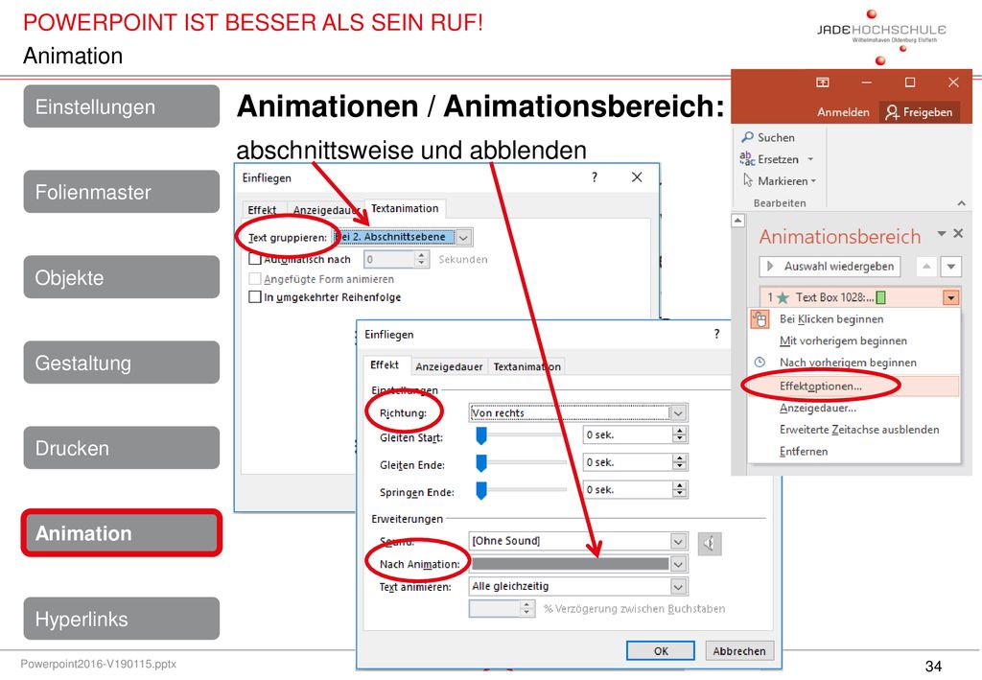Click the Freigeben share button
982x680 pixels.
point(920,112)
